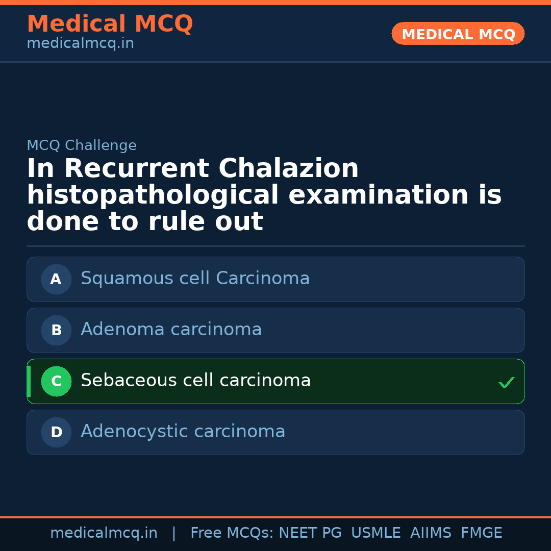Viewport: 551px width, 551px height.
Task: Click "FMGE" in the footer
Action: click(x=481, y=533)
